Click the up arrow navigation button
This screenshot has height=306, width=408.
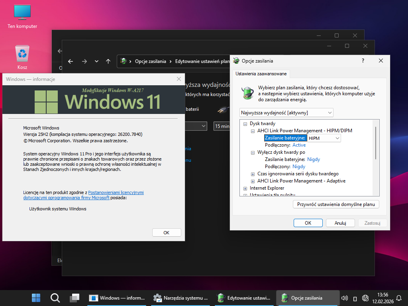108,61
